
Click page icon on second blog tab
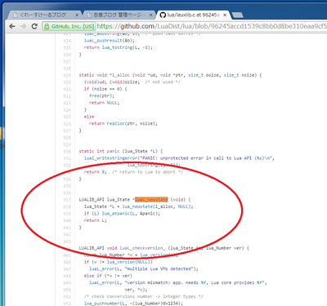[89, 15]
